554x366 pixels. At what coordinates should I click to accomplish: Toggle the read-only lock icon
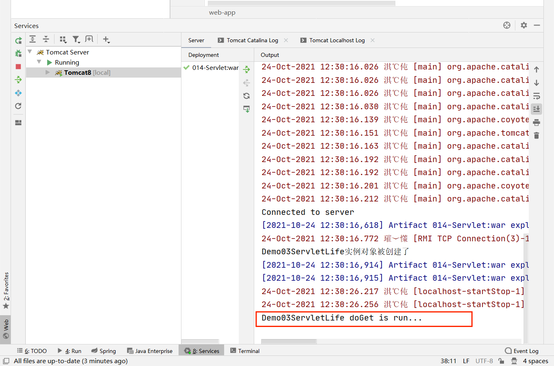[x=501, y=361]
